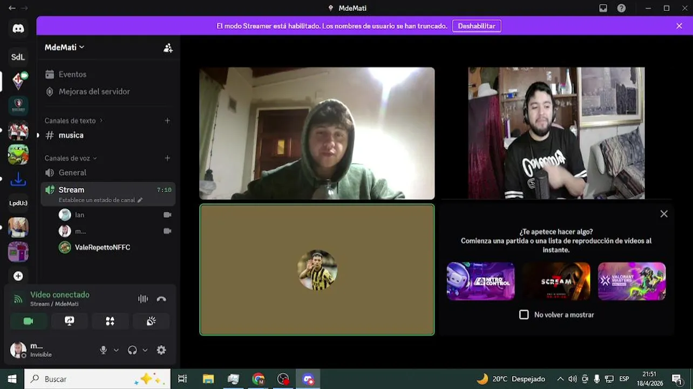Open headphones output options arrow
This screenshot has width=693, height=389.
click(145, 350)
